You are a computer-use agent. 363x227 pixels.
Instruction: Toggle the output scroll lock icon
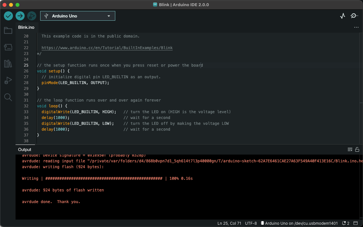[x=357, y=149]
